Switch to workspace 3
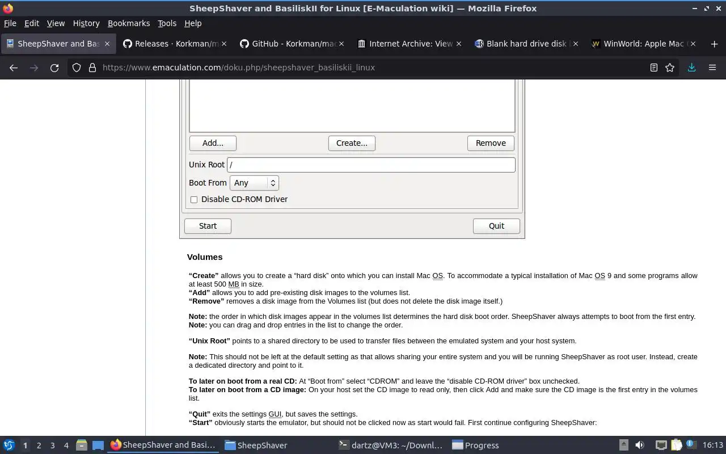Viewport: 726px width, 454px height. [x=52, y=445]
